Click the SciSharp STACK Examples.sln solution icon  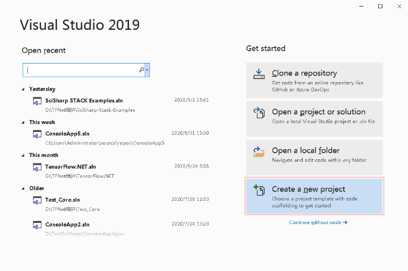[37, 101]
